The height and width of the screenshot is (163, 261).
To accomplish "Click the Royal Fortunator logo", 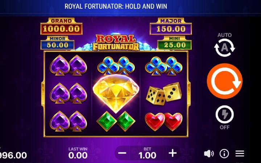I will pos(116,42).
